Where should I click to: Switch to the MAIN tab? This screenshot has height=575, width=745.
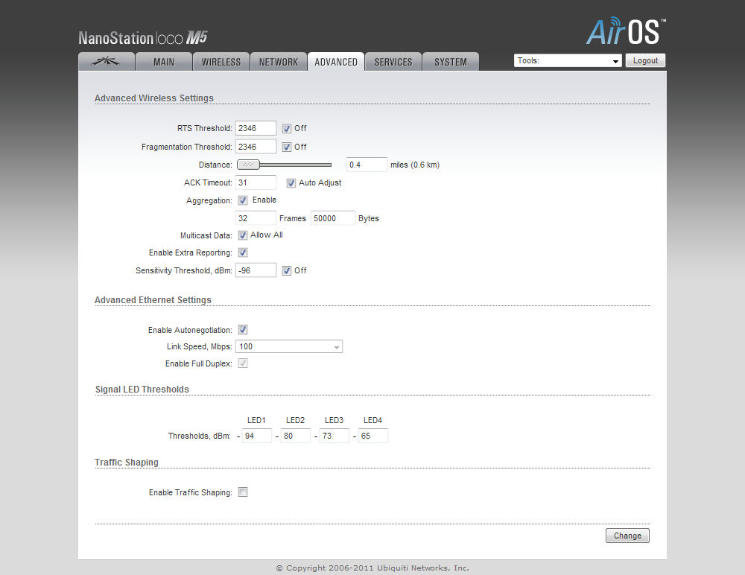pos(164,62)
